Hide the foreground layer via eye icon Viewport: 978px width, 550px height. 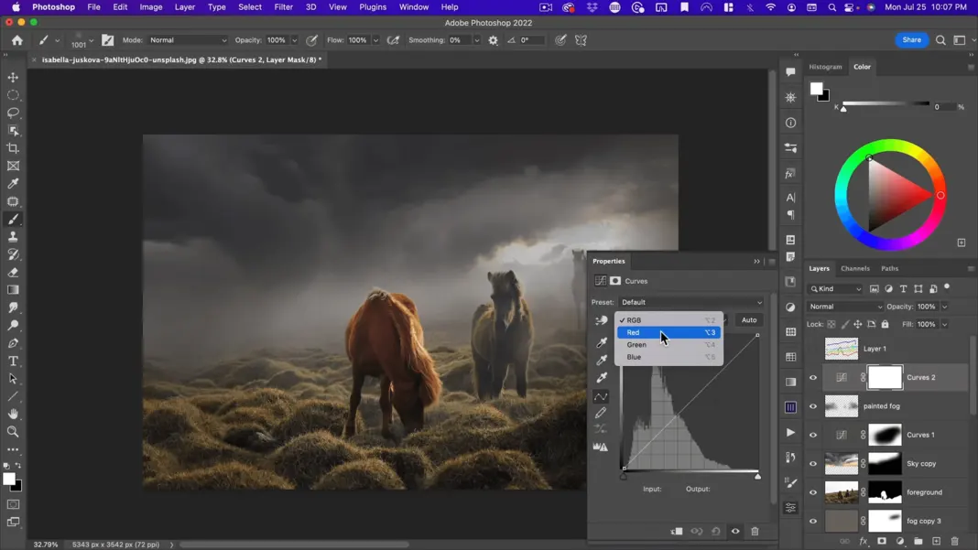pos(813,492)
